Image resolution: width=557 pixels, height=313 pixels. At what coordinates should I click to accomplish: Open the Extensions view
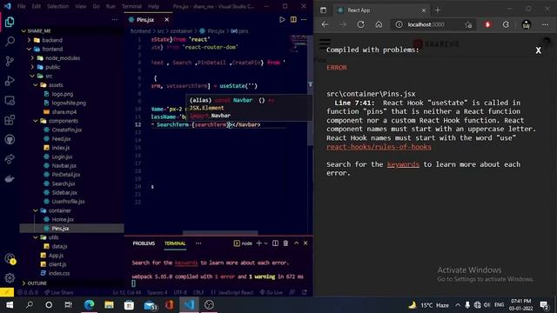coord(10,120)
